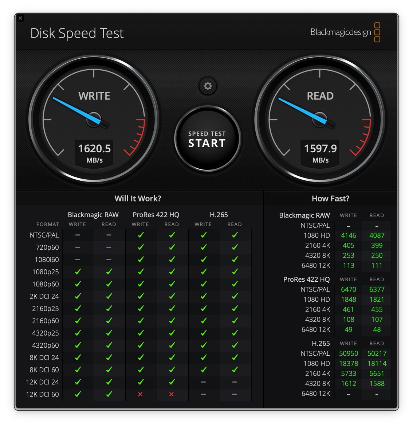Click the 1080p60 ProRes 422 HQ write checkmark

tap(140, 284)
